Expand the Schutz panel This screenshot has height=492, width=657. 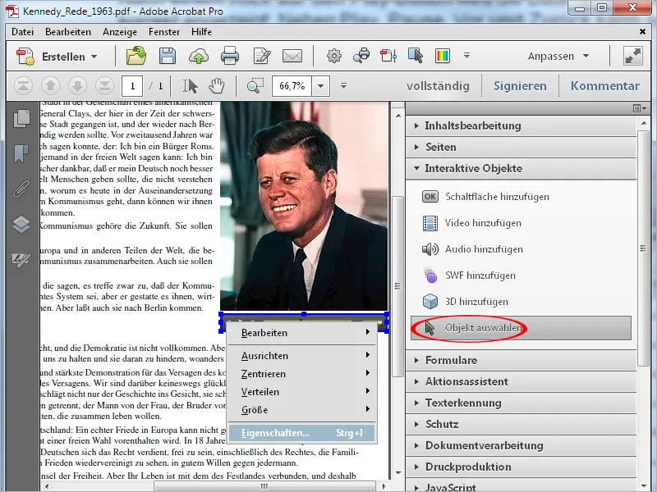coord(521,425)
